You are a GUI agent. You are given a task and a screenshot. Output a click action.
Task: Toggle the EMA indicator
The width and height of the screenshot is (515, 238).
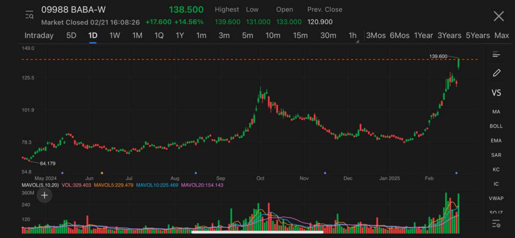(x=496, y=141)
